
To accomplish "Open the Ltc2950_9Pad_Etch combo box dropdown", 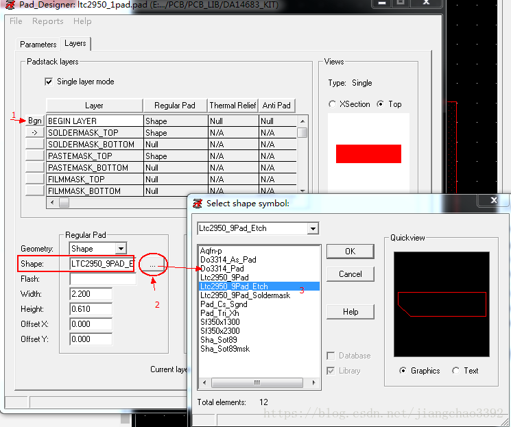I will tap(313, 228).
